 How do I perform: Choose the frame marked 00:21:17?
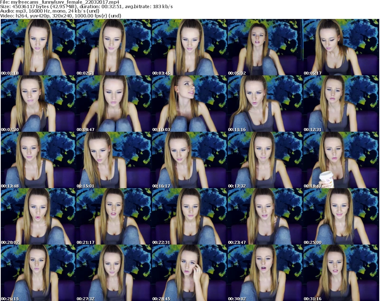tap(114, 216)
